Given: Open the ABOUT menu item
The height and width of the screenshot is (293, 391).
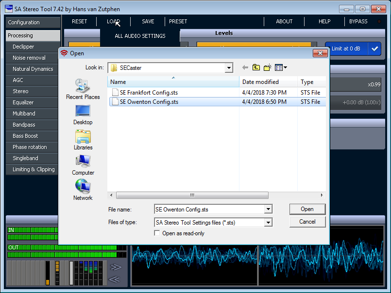Looking at the screenshot, I should (x=284, y=21).
